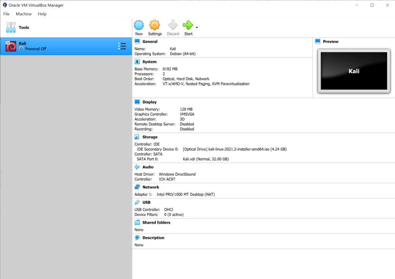The width and height of the screenshot is (395, 279).
Task: Click the Network section icon
Action: pos(137,187)
